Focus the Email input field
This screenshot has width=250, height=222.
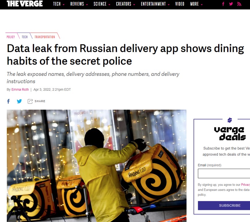[224, 173]
